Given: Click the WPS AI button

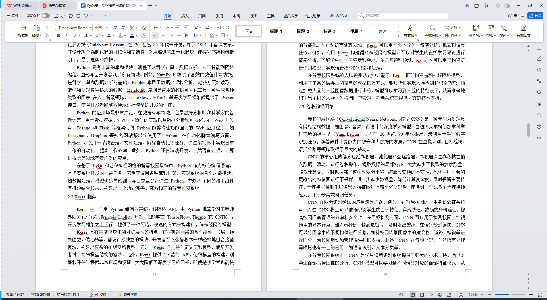Looking at the screenshot, I should tap(339, 16).
